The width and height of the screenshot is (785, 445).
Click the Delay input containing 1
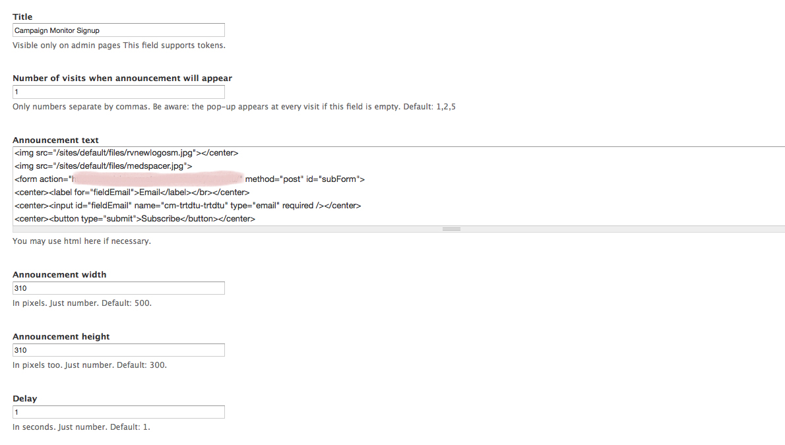coord(119,411)
